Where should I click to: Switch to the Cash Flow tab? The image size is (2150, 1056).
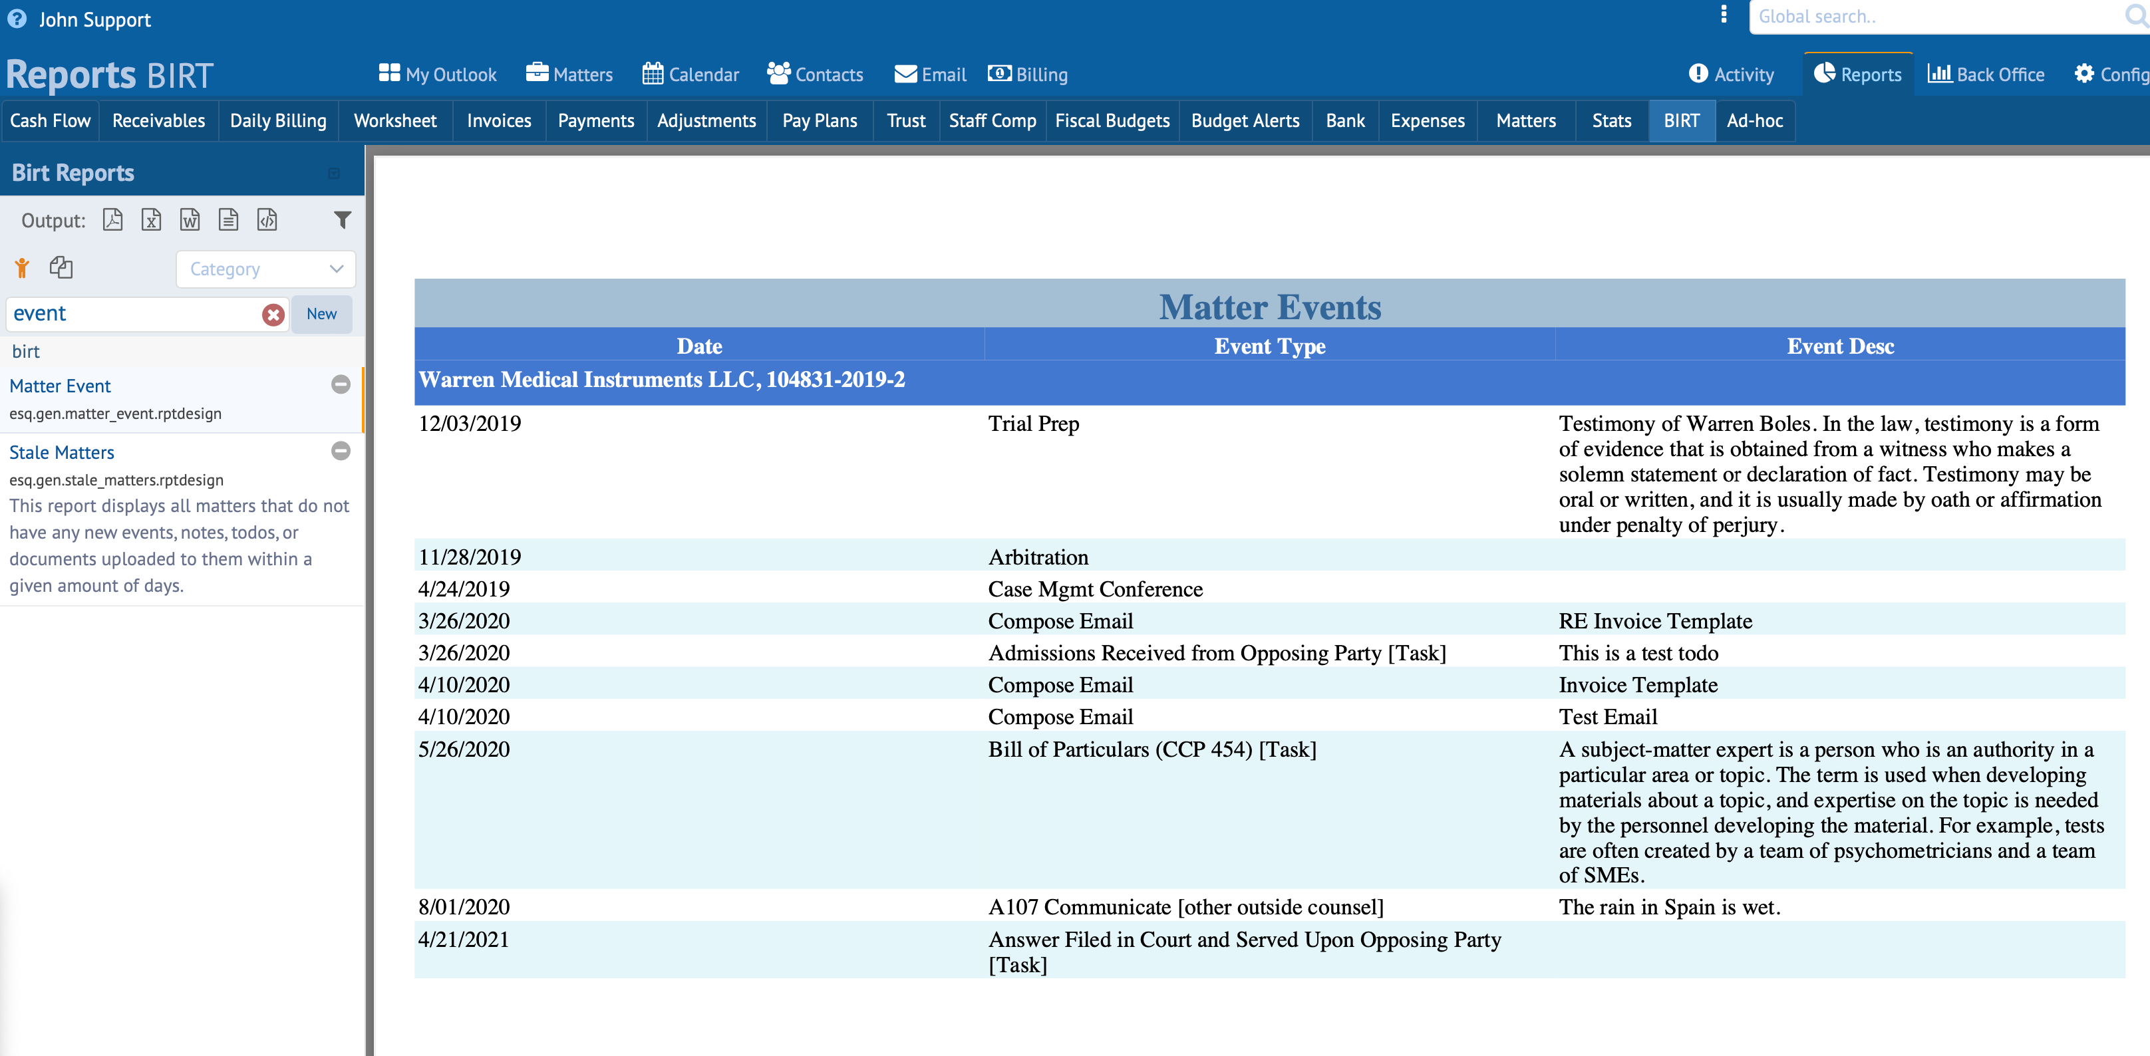(50, 121)
